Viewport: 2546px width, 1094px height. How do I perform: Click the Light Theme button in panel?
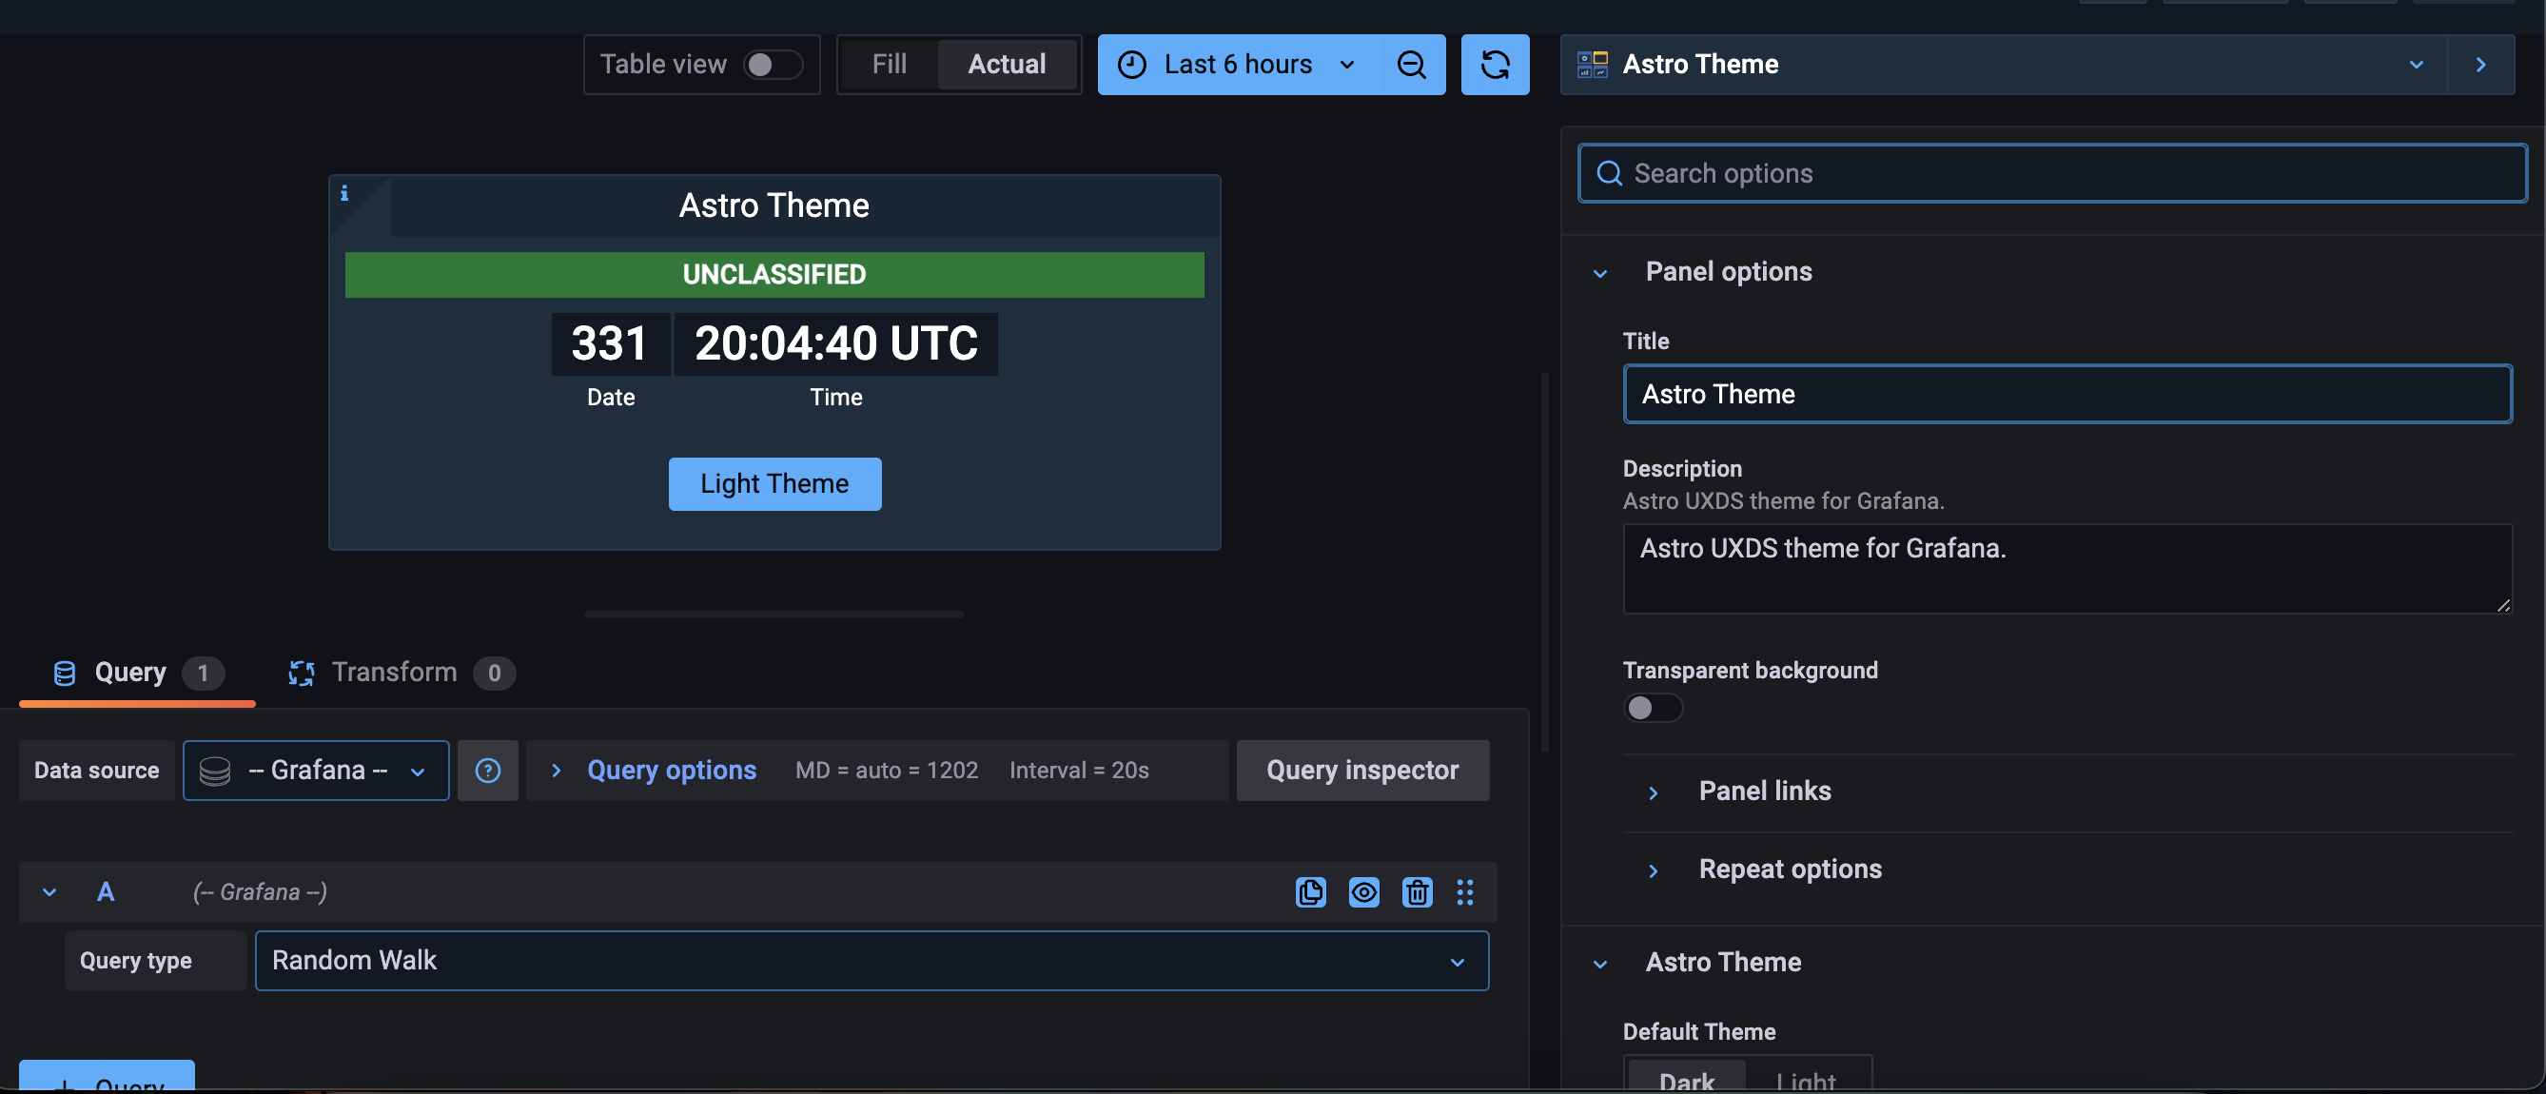[774, 483]
